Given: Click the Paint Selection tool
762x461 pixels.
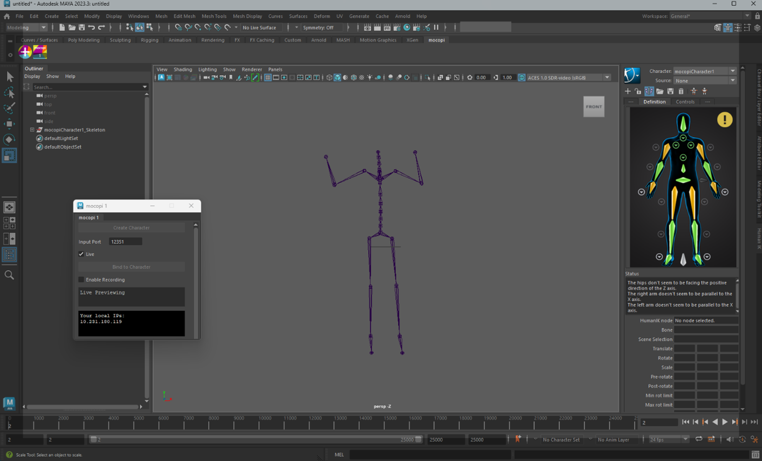Looking at the screenshot, I should (9, 108).
